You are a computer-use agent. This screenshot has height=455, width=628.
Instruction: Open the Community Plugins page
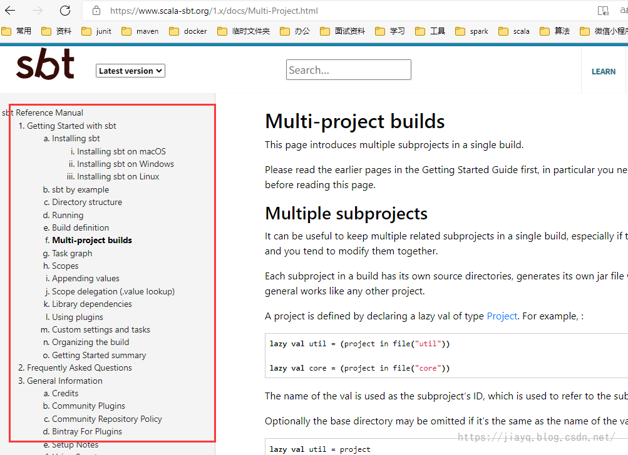[x=88, y=406]
